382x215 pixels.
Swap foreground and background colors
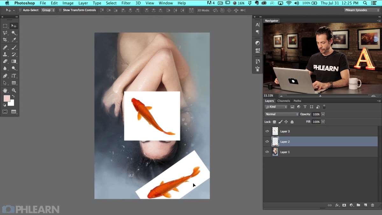point(13,96)
